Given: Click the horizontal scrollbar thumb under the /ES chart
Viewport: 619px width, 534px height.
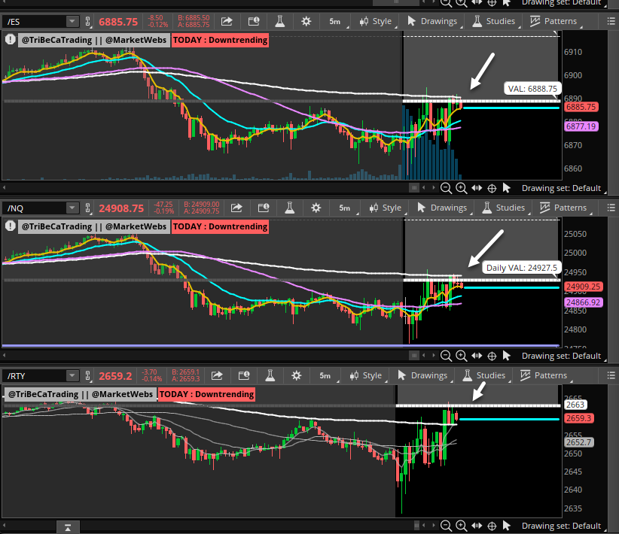Looking at the screenshot, I should [413, 188].
